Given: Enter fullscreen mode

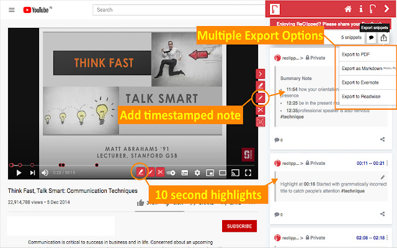Looking at the screenshot, I should (x=248, y=173).
